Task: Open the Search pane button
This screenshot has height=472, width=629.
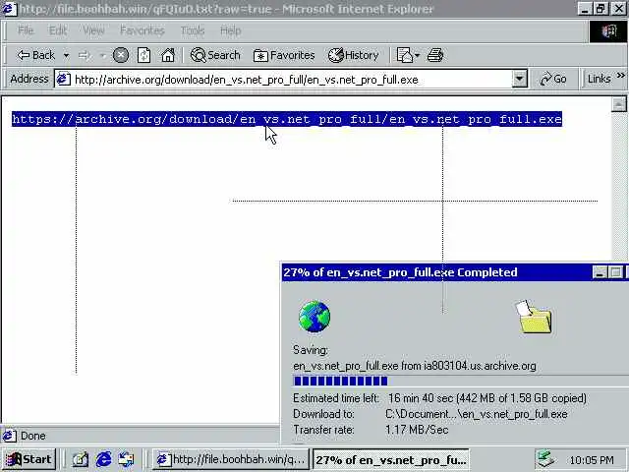Action: click(x=215, y=55)
